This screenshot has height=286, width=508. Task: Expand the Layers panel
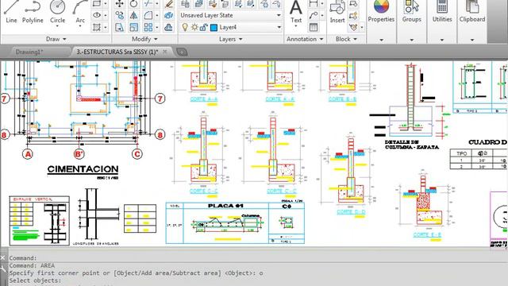pyautogui.click(x=230, y=39)
